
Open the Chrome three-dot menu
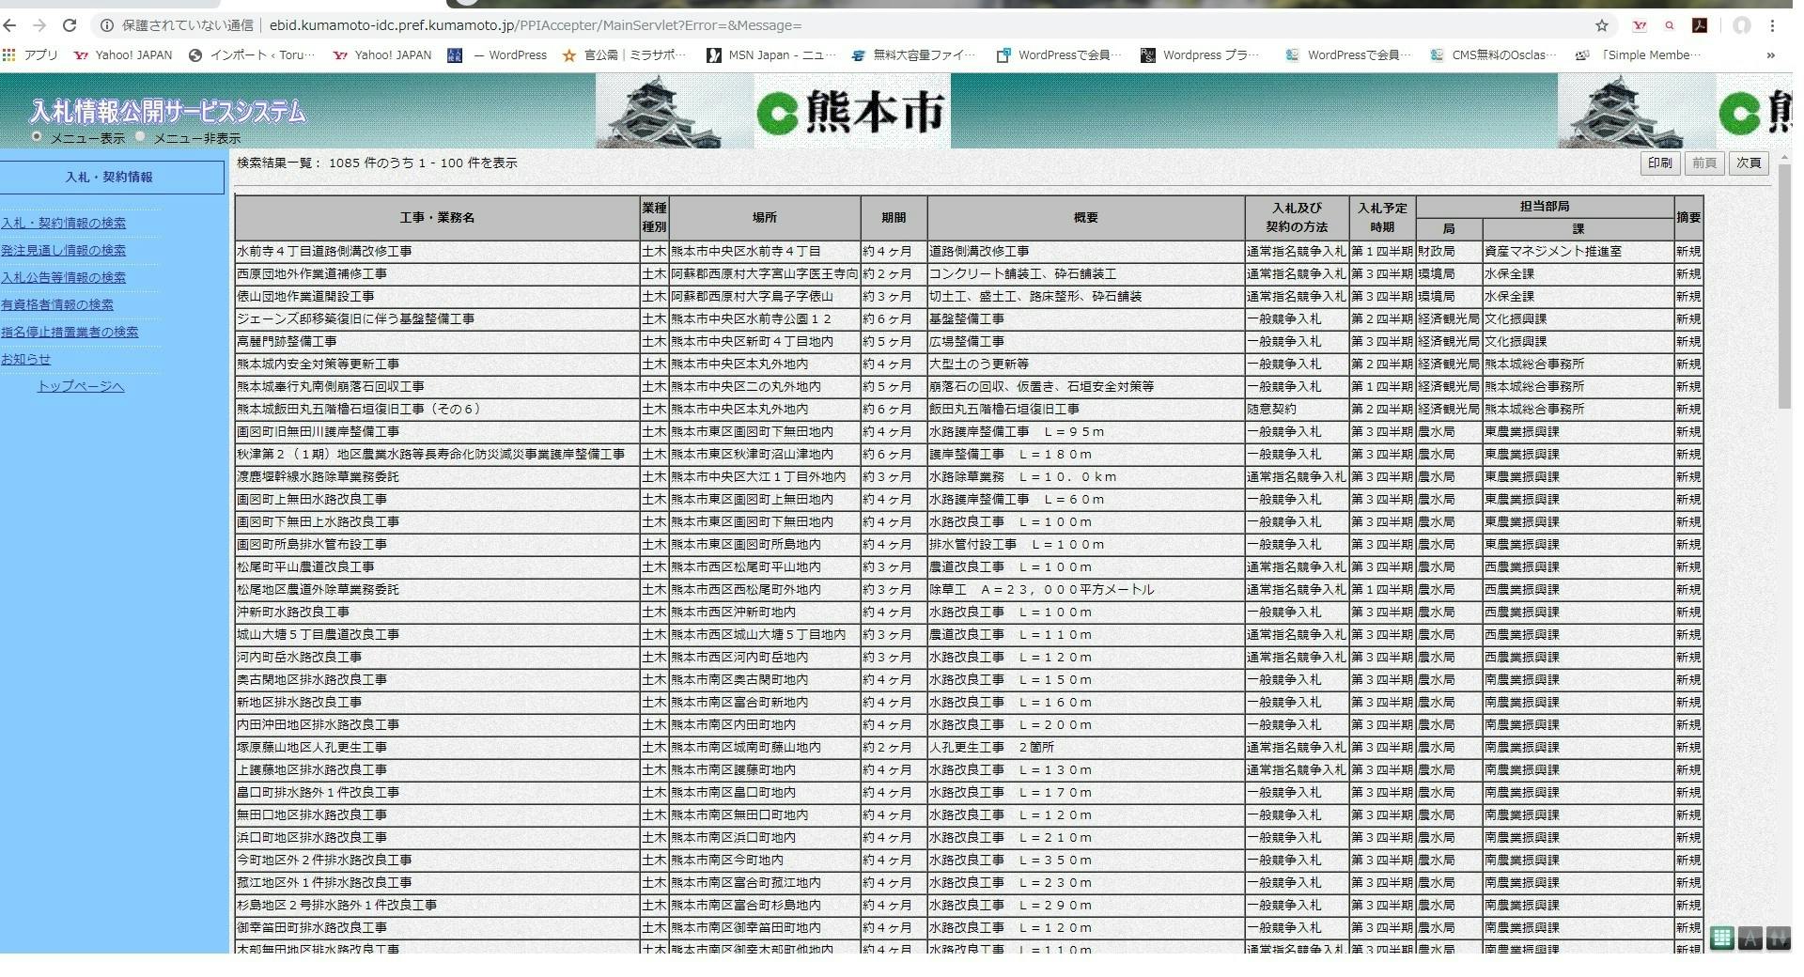click(1772, 25)
